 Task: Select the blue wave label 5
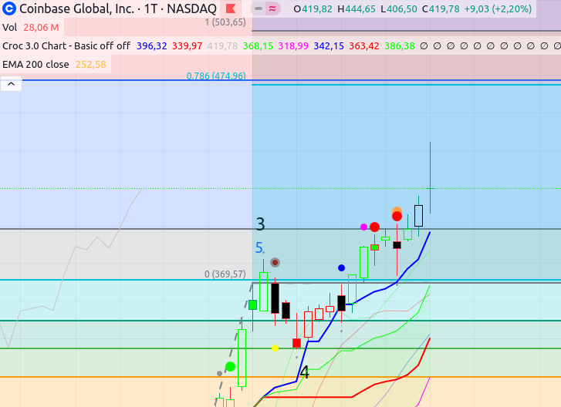[x=259, y=248]
